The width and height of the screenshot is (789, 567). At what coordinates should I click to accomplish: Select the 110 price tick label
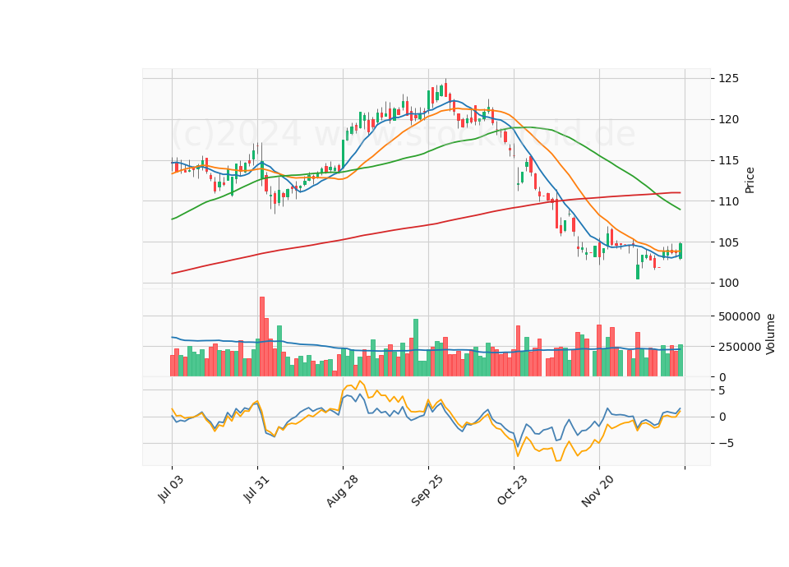click(x=729, y=202)
